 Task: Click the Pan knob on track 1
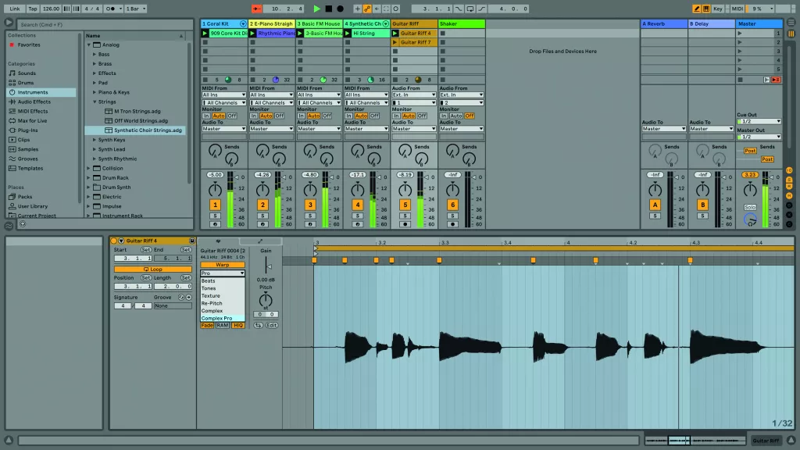click(x=216, y=190)
